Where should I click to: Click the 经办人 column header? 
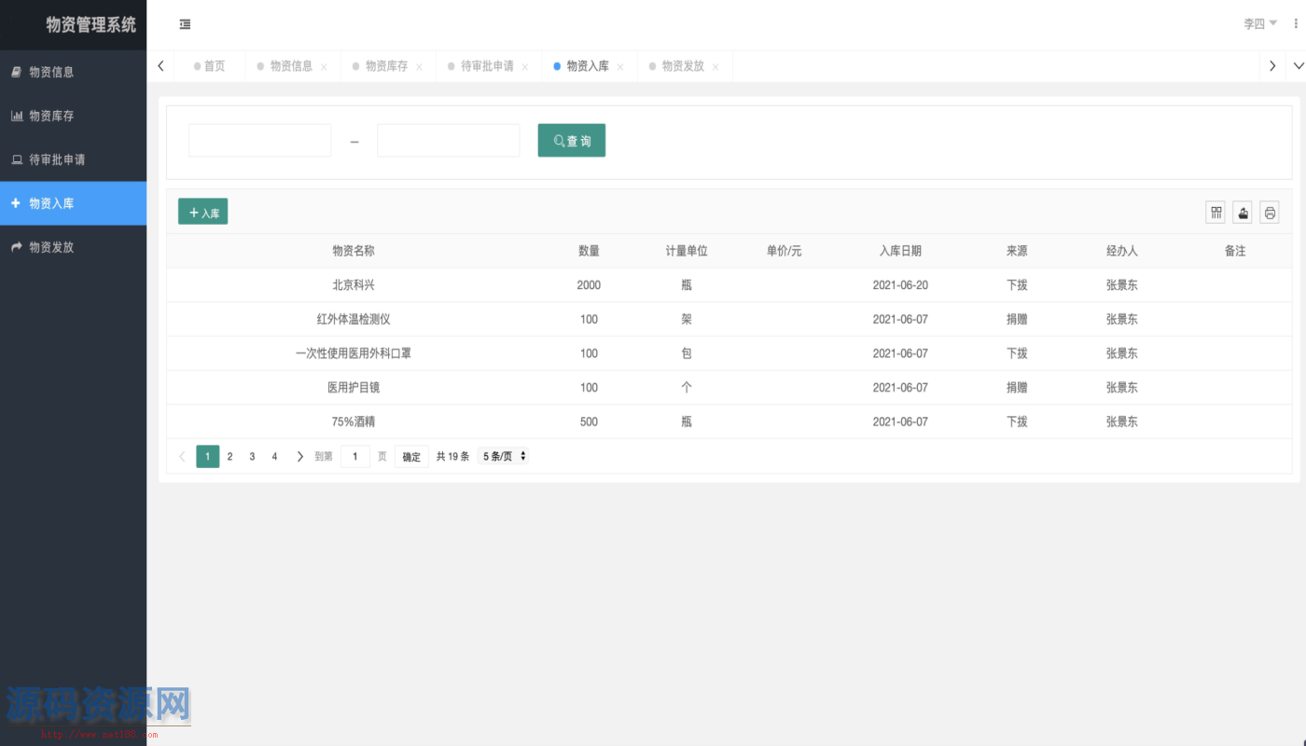click(x=1122, y=251)
